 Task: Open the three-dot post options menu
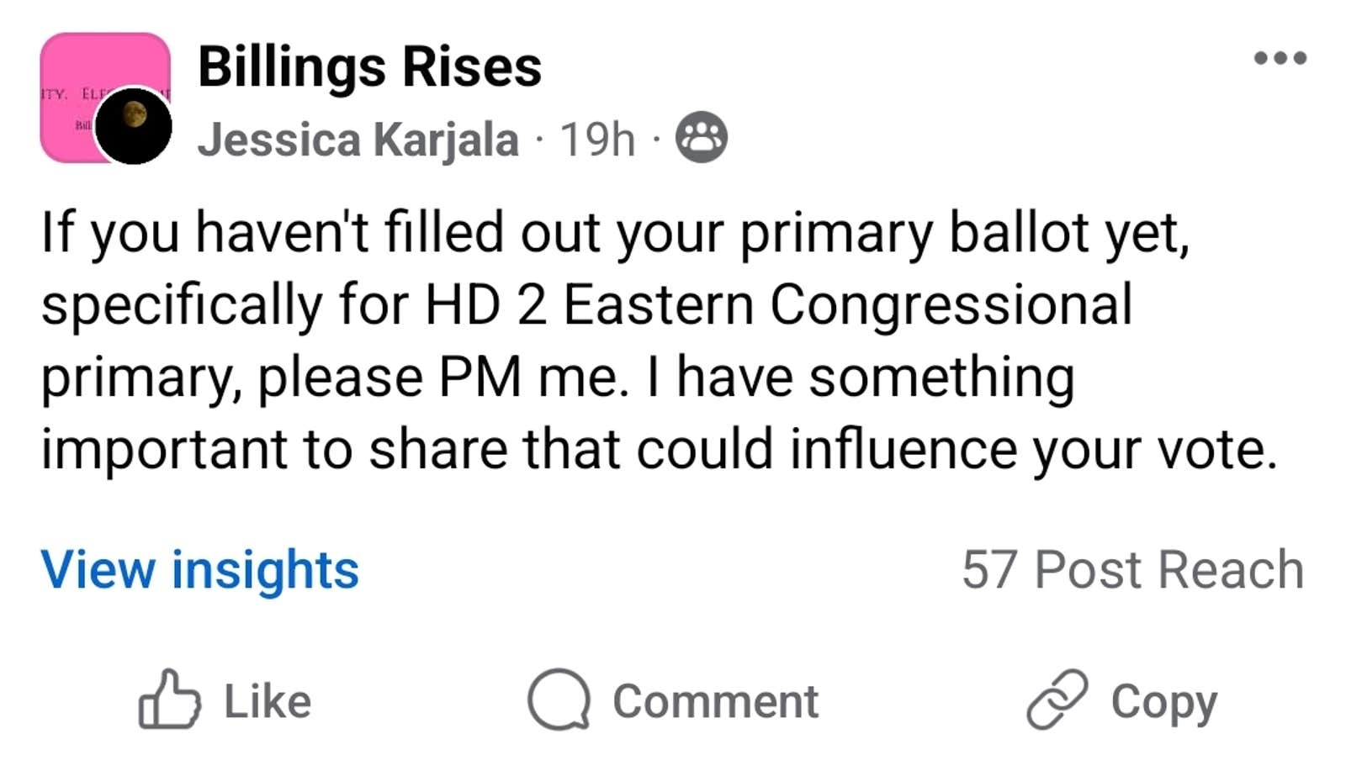point(1280,58)
